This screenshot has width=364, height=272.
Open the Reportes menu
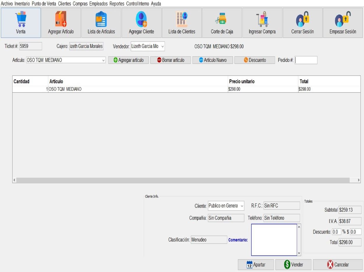point(117,4)
